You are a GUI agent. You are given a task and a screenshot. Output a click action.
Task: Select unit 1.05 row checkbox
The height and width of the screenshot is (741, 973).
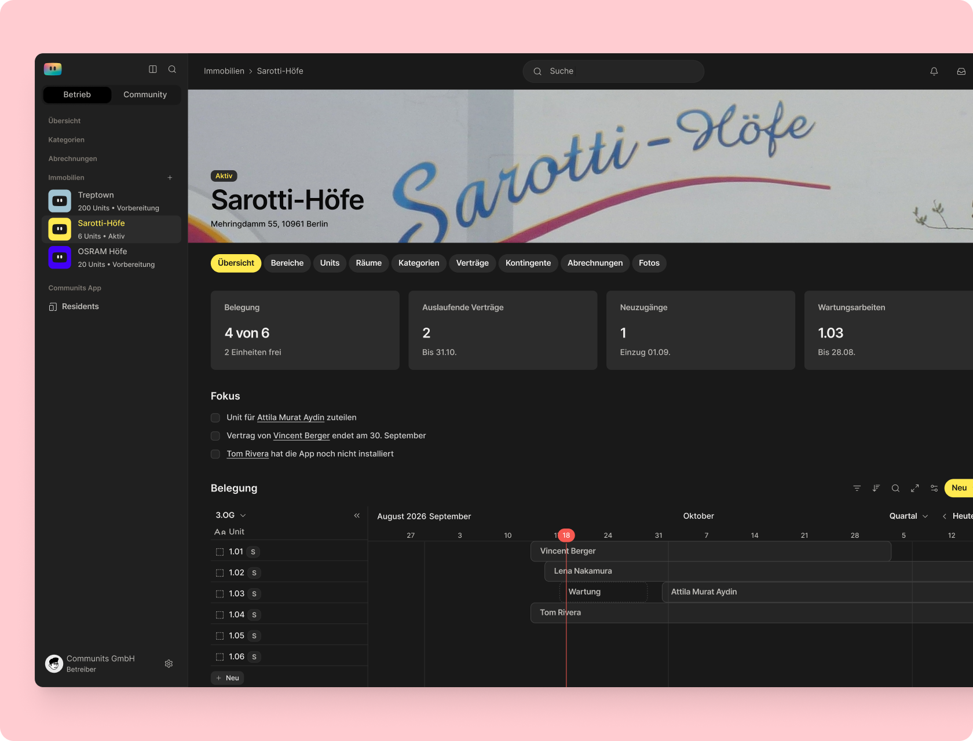point(220,636)
